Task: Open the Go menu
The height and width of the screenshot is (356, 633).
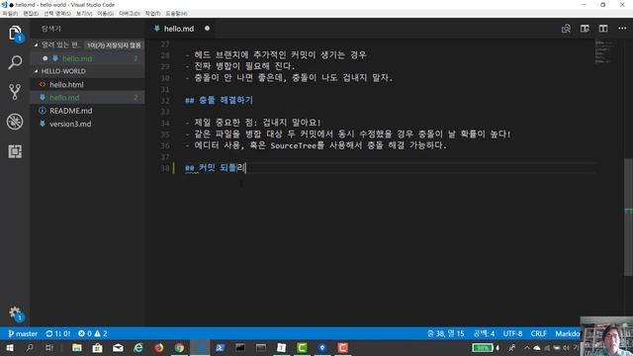Action: tap(105, 14)
